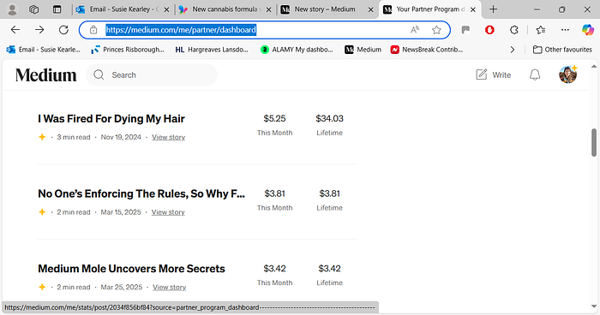The image size is (600, 315).
Task: Open story Medium Mole Uncovers More Secrets
Action: click(131, 269)
